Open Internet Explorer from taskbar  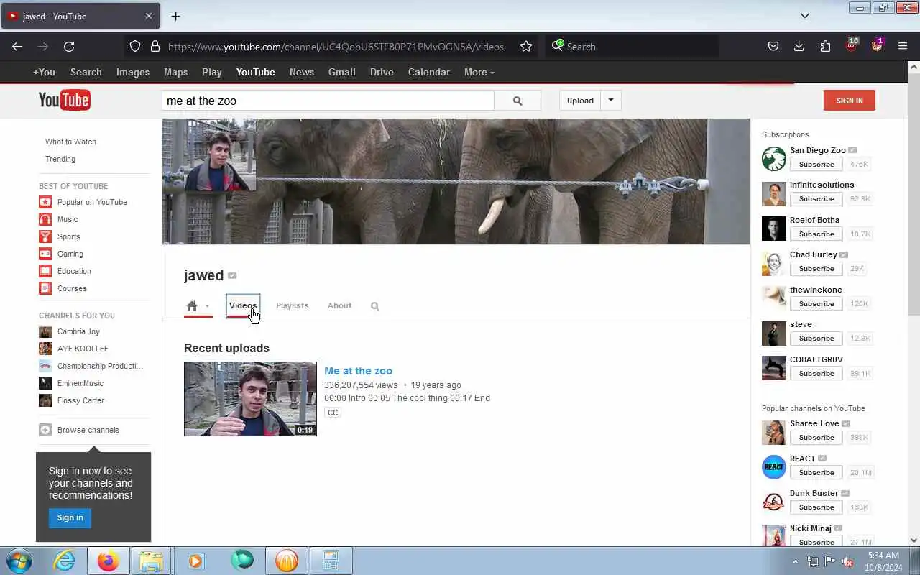click(x=65, y=561)
